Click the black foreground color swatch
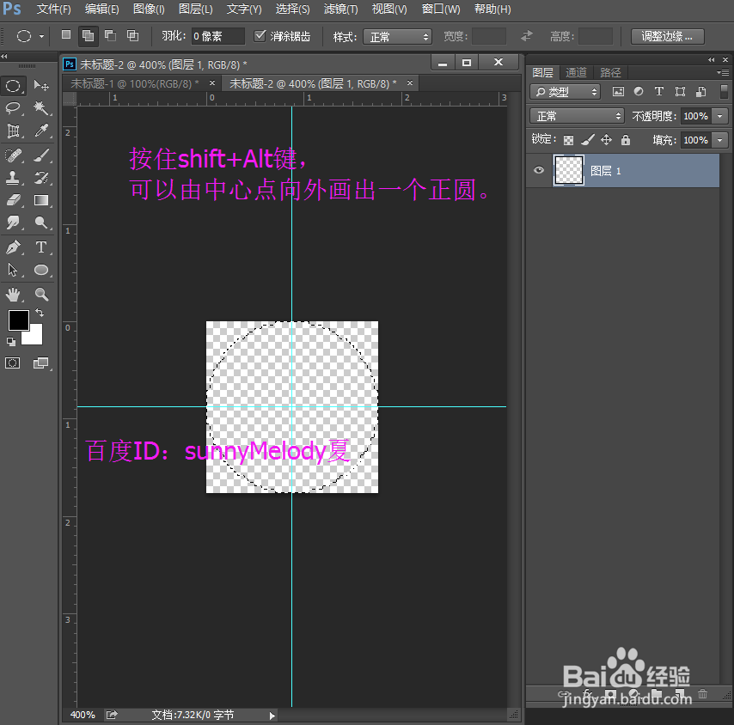This screenshot has height=725, width=734. (x=18, y=320)
